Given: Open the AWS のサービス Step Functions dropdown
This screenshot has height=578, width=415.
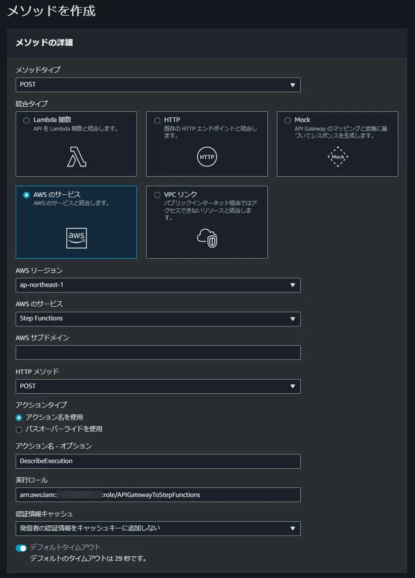Looking at the screenshot, I should click(158, 319).
